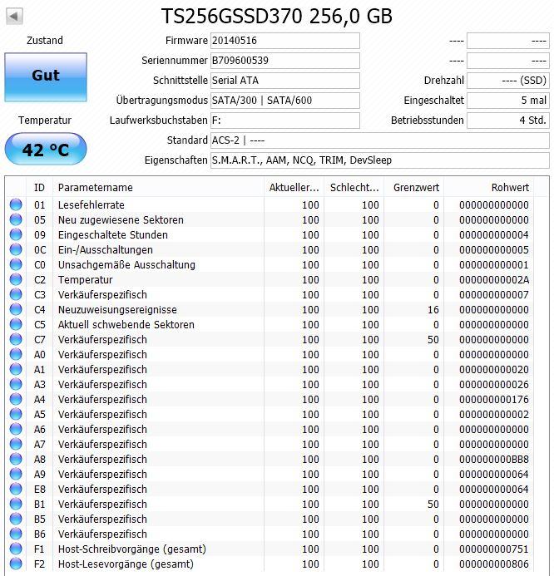Click the raw value 000000000806

coord(494,564)
